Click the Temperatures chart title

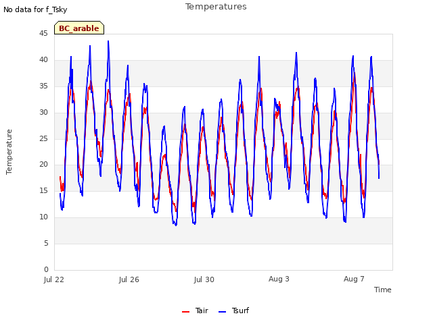(x=216, y=6)
